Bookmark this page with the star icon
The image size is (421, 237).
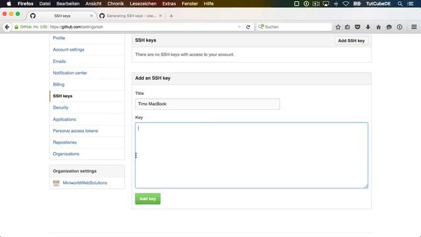pyautogui.click(x=338, y=27)
